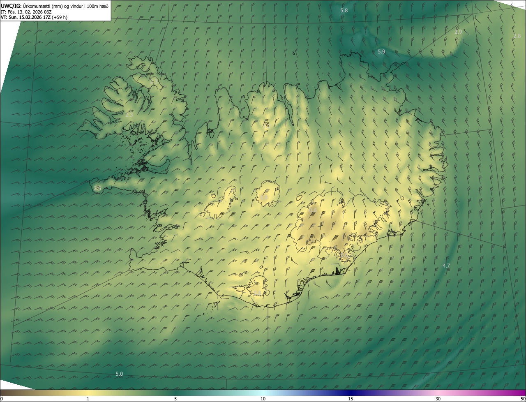Click the '0' tick label on the color scale
This screenshot has height=402, width=526.
click(x=2, y=399)
